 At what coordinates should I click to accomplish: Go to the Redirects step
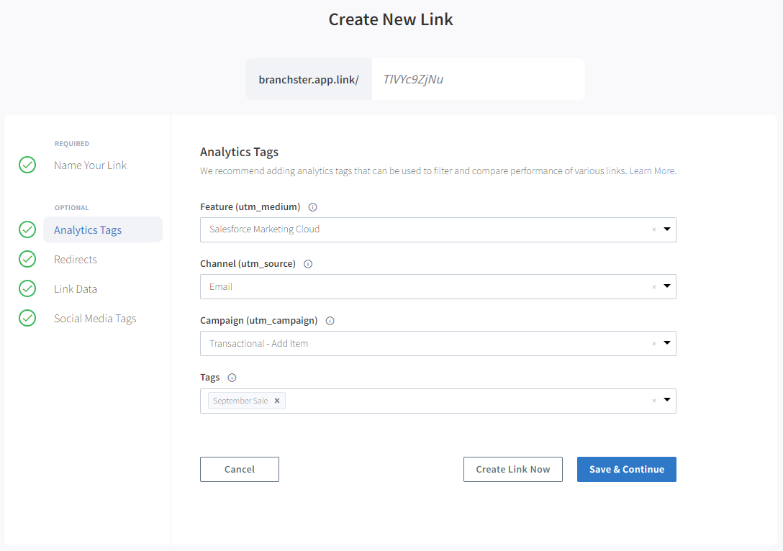pyautogui.click(x=76, y=260)
